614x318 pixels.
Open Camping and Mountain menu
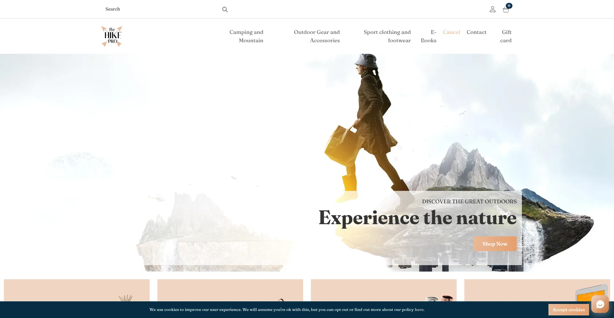coord(246,36)
